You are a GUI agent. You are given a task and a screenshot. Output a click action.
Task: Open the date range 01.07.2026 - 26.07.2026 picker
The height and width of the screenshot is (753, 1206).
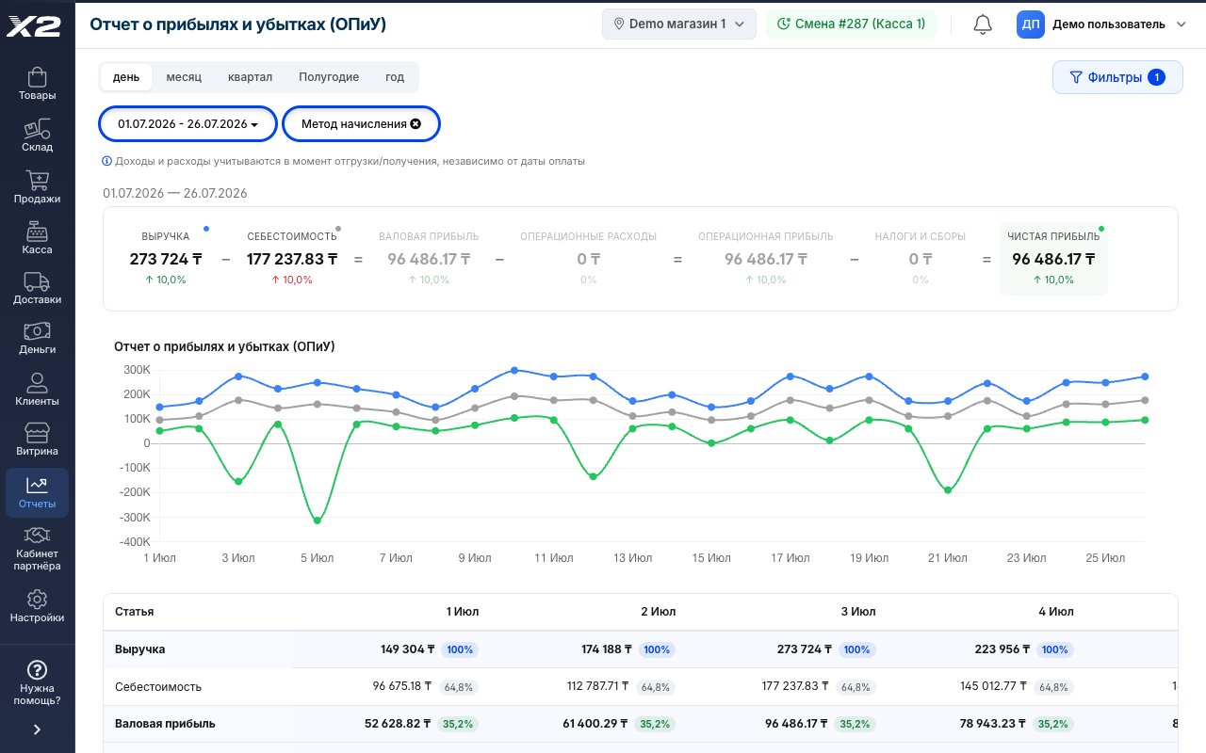click(x=187, y=124)
